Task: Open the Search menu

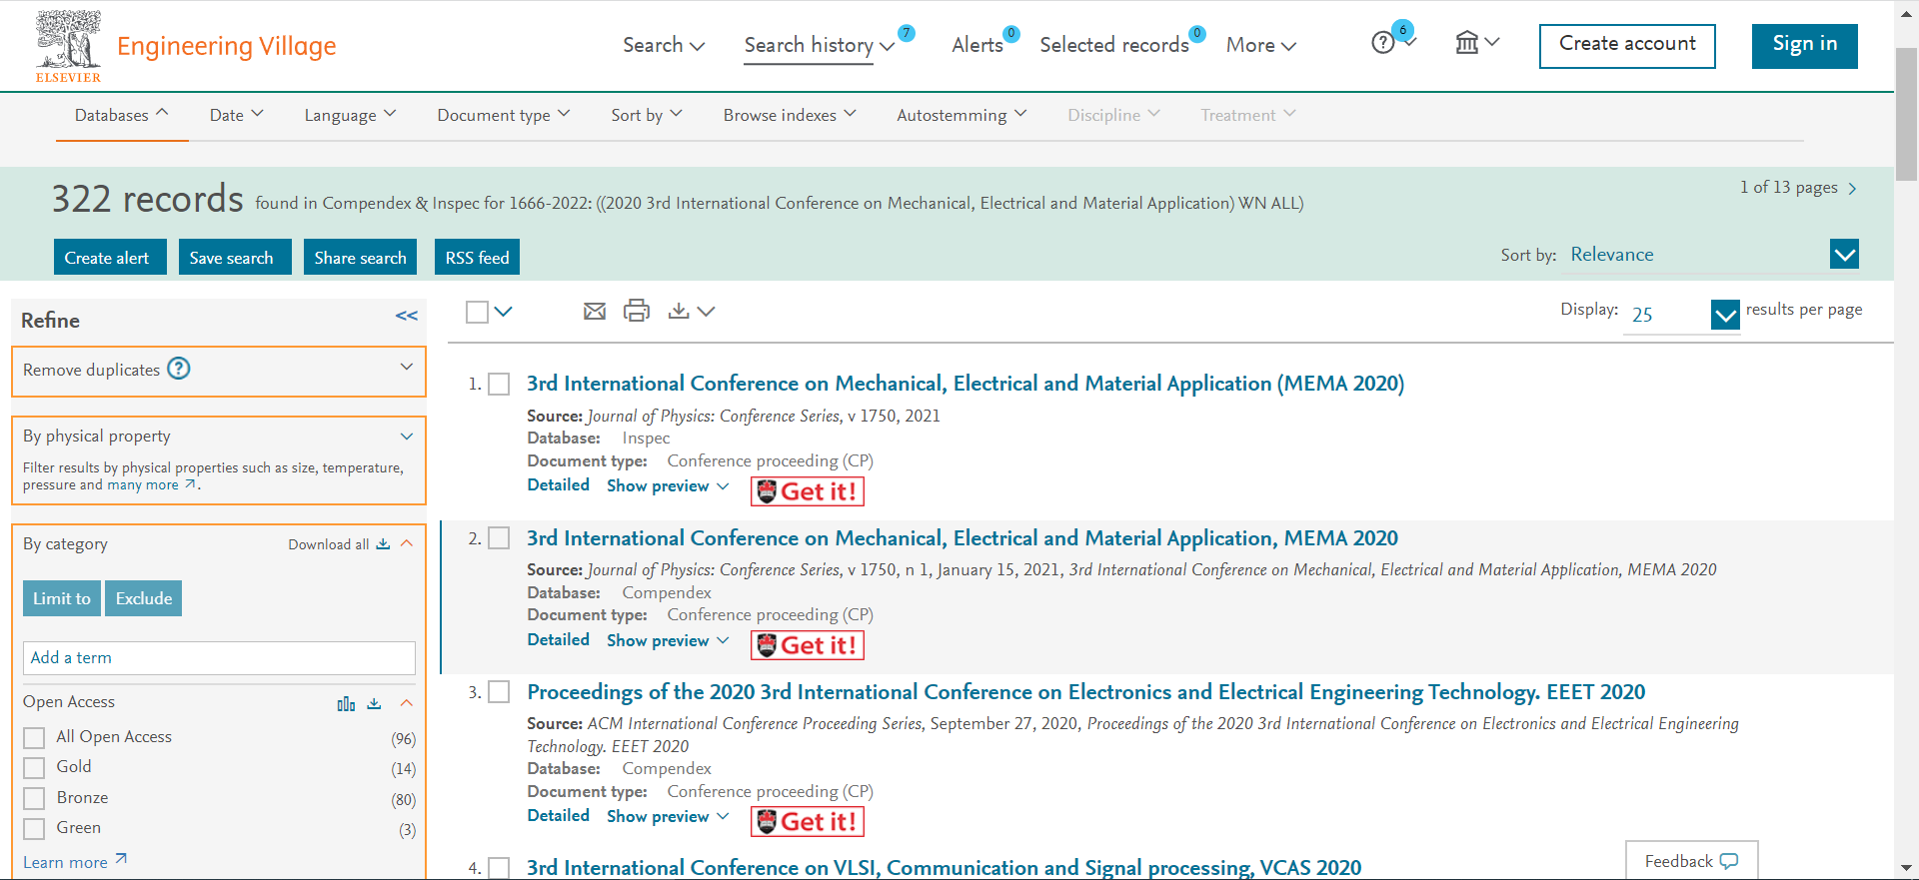Action: 664,45
